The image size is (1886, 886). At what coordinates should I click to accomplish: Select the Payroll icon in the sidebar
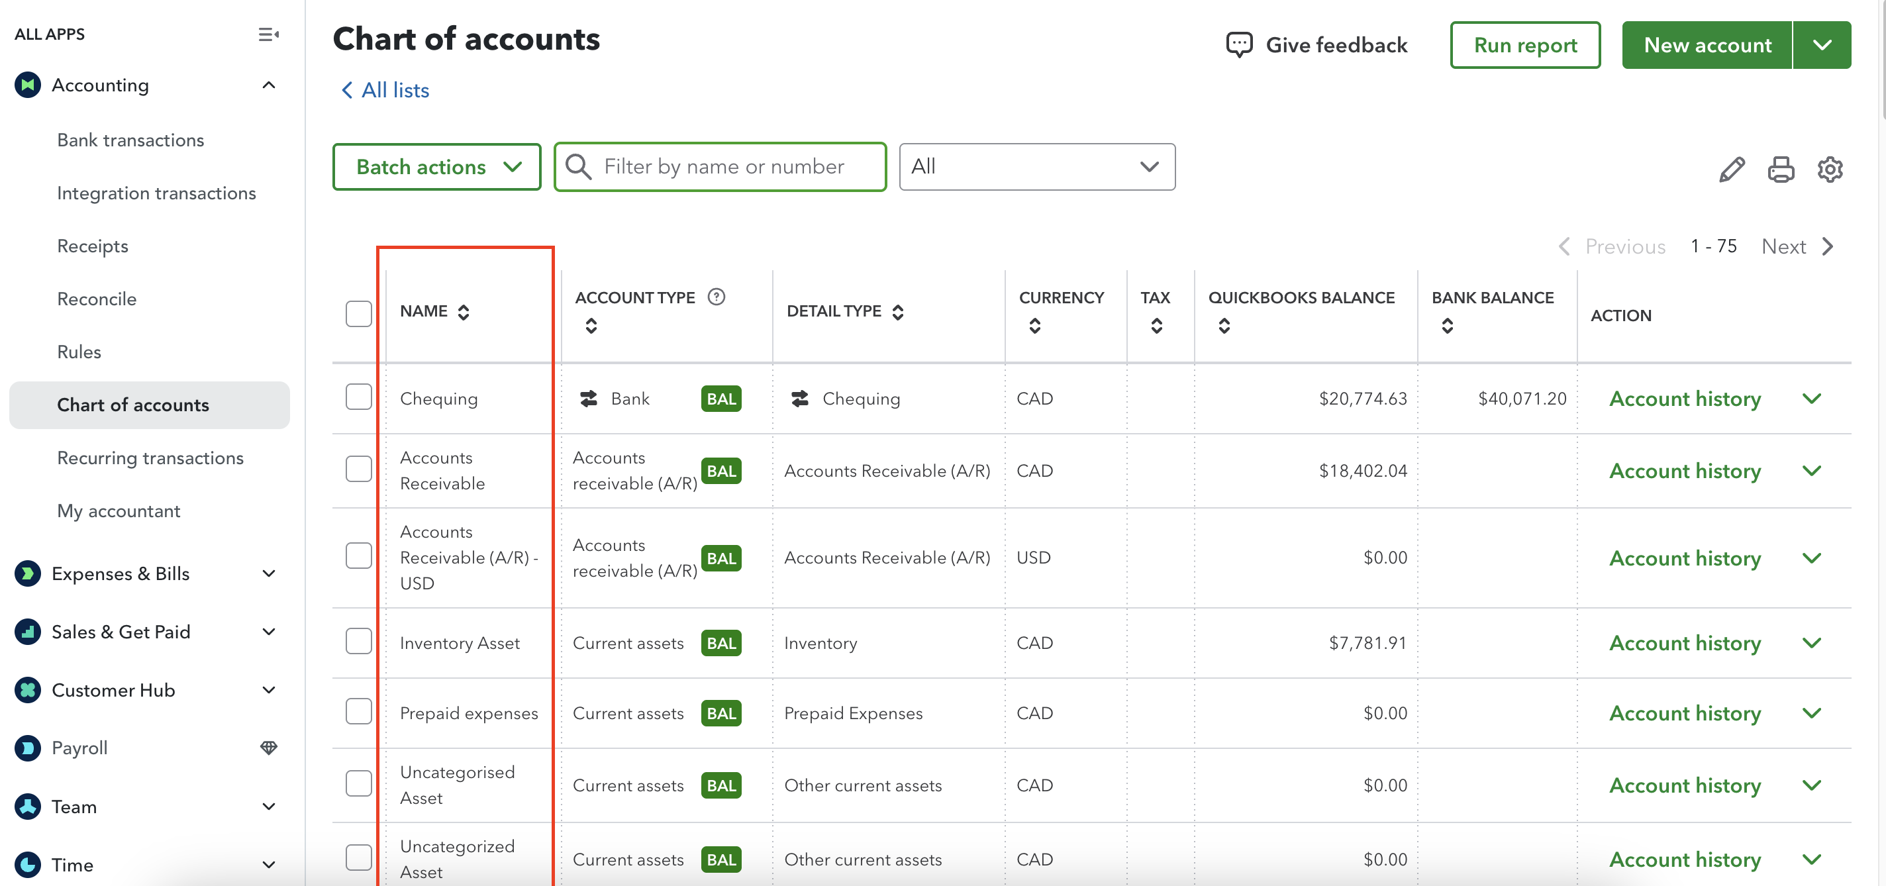click(27, 748)
